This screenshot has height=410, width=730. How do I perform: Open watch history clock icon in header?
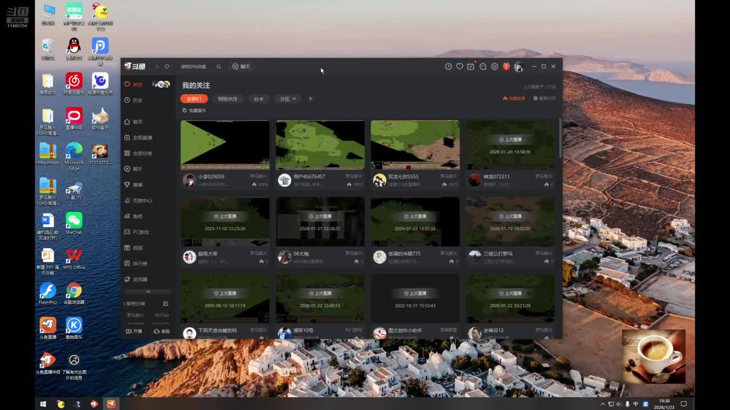[448, 67]
